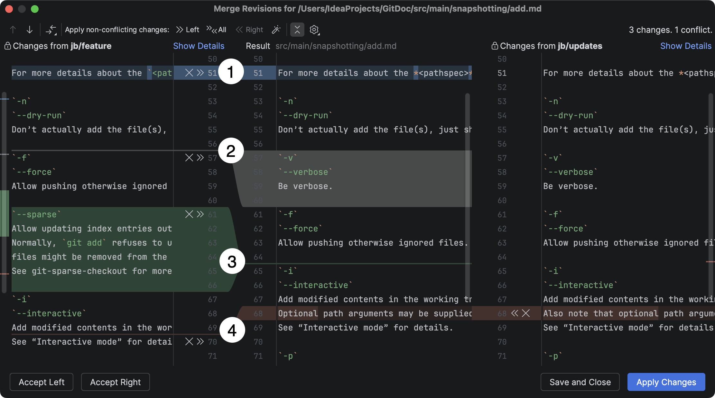This screenshot has height=398, width=715.
Task: Click the compare-with-base arrows icon in toolbar
Action: (51, 30)
